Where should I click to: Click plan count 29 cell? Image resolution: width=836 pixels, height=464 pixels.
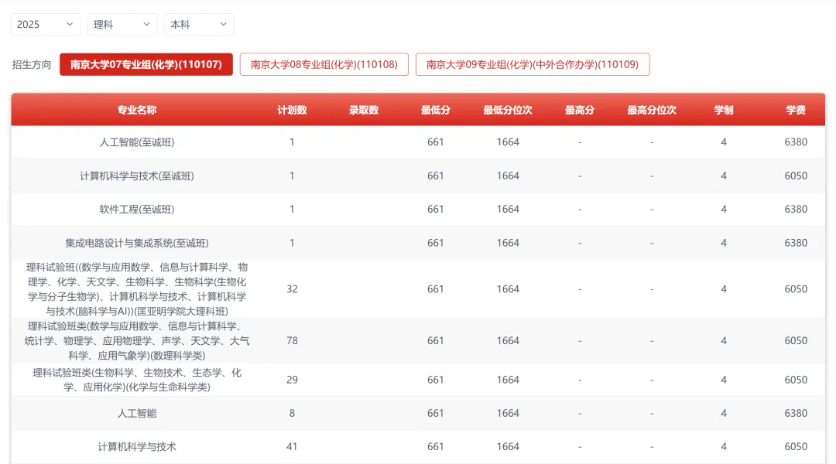click(292, 380)
